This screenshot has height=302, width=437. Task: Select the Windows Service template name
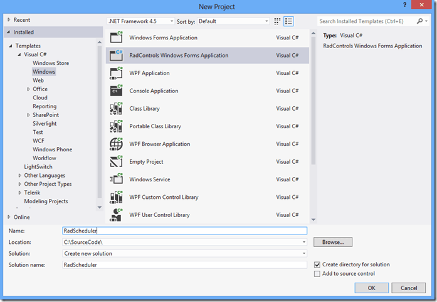[x=150, y=179]
